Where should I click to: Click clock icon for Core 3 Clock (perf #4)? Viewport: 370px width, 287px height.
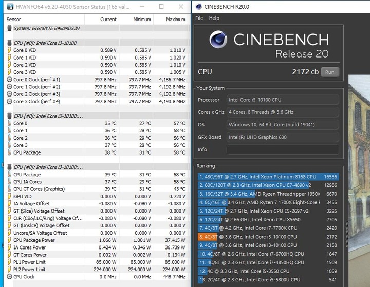[9, 102]
